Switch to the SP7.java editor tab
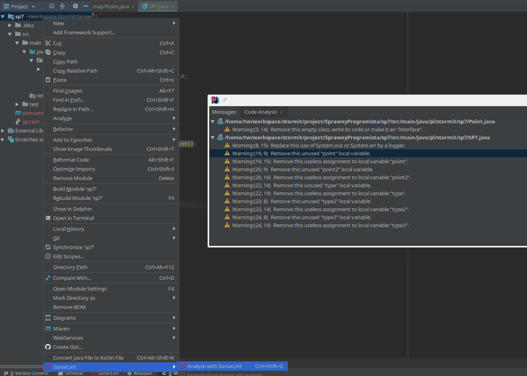527x376 pixels. (x=158, y=7)
